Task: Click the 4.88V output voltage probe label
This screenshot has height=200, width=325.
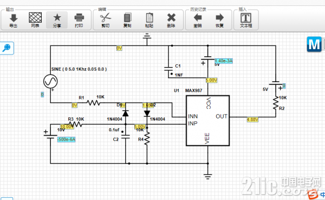Action: click(x=252, y=119)
